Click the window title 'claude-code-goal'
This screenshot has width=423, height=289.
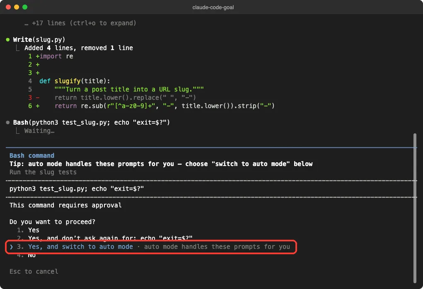coord(213,7)
